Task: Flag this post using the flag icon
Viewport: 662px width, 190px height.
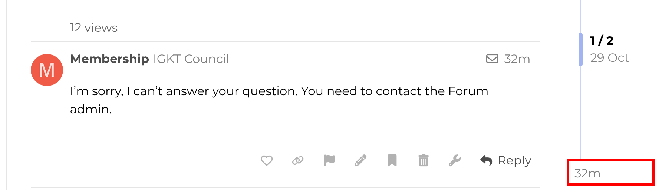Action: click(x=329, y=160)
